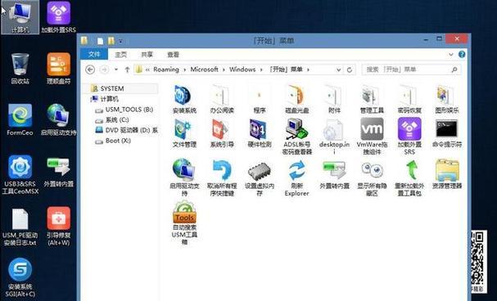Screen dimensions: 497x301
Task: Select 加载外置SRS shortcut in the folder window
Action: point(409,137)
